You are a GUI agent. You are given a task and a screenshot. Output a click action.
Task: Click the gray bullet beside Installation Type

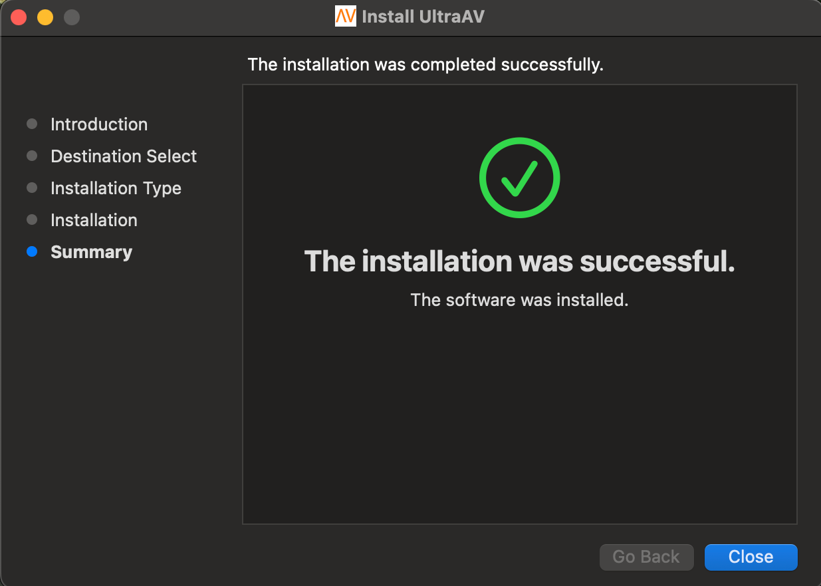[x=31, y=188]
